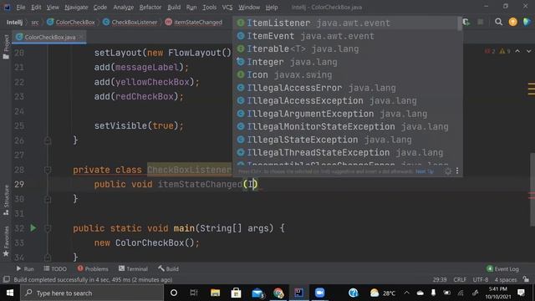Open Windows Start menu
535x301 pixels.
pyautogui.click(x=10, y=293)
